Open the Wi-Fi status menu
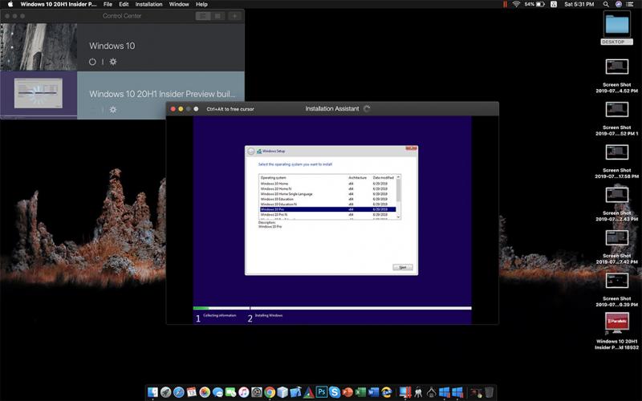 click(516, 4)
